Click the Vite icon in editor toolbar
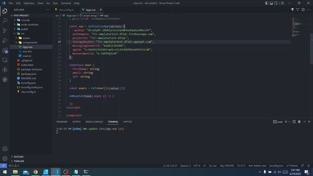Image resolution: width=313 pixels, height=176 pixels. (292, 10)
